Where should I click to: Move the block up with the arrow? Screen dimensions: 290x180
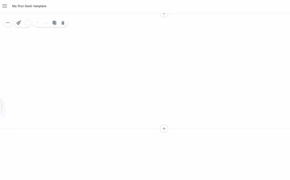[x=37, y=23]
